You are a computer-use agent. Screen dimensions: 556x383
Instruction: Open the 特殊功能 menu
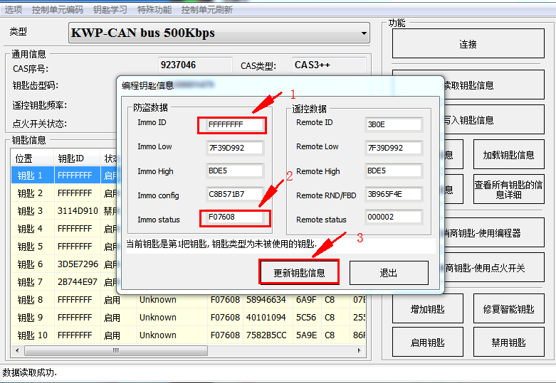click(x=154, y=10)
